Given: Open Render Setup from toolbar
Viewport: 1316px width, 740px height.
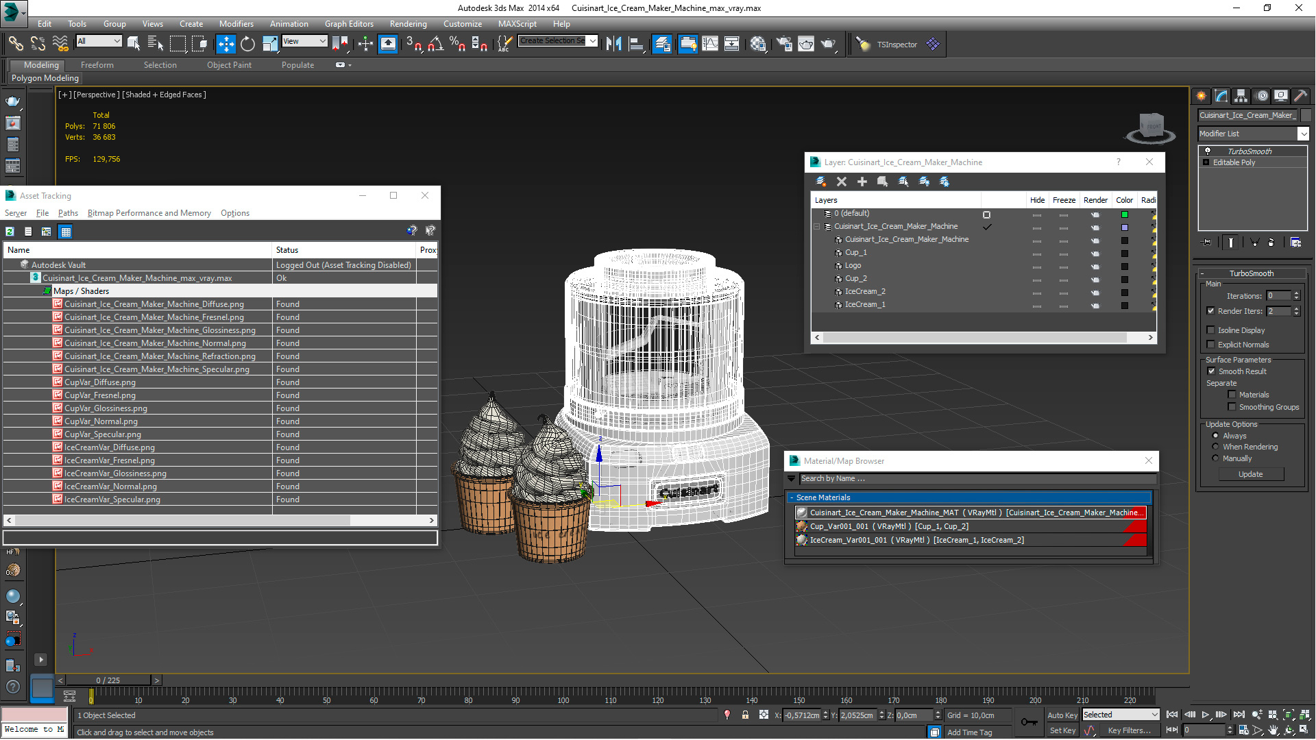Looking at the screenshot, I should pyautogui.click(x=783, y=45).
